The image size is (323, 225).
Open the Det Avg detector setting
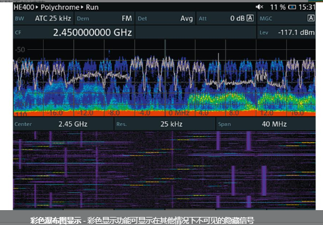tap(165, 18)
